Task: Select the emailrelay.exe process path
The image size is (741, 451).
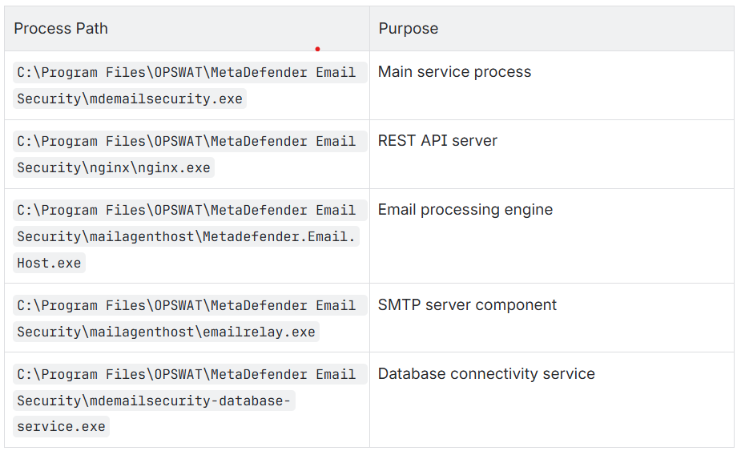Action: pos(190,319)
